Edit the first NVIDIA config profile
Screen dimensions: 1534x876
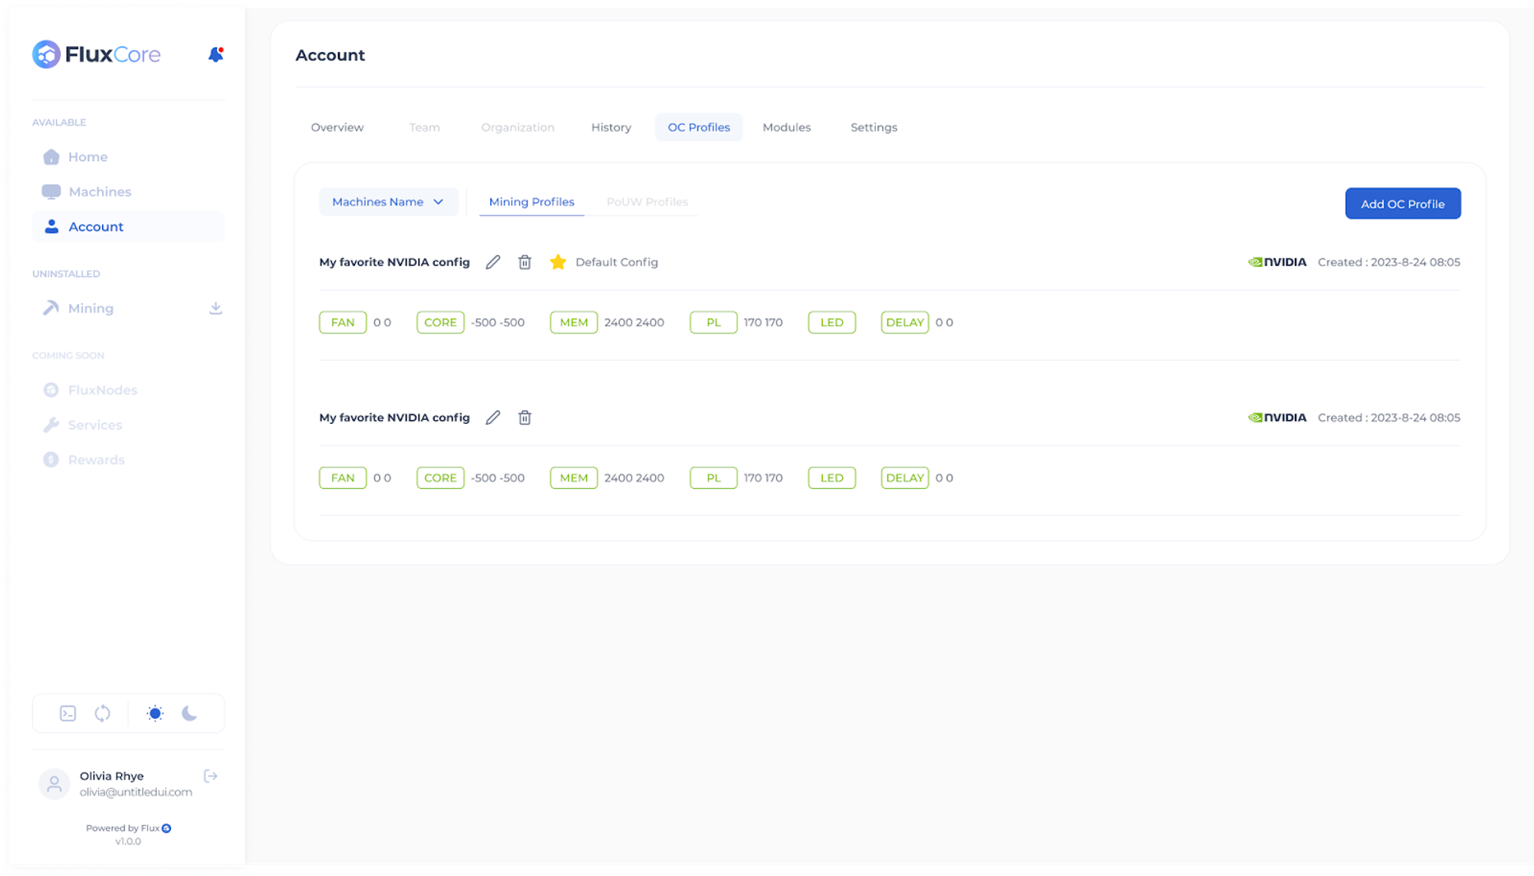[493, 262]
